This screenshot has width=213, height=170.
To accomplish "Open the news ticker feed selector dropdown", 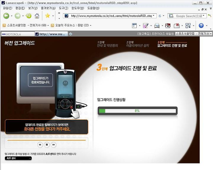I will point(211,33).
